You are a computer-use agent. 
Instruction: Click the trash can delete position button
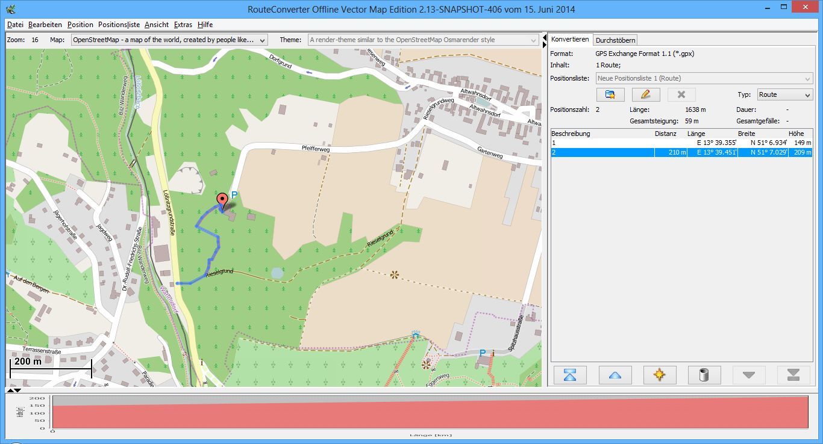coord(704,375)
